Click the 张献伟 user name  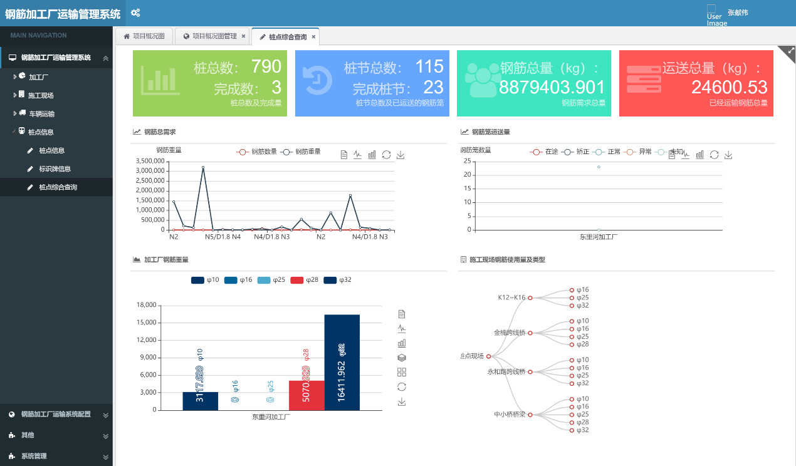tap(737, 13)
